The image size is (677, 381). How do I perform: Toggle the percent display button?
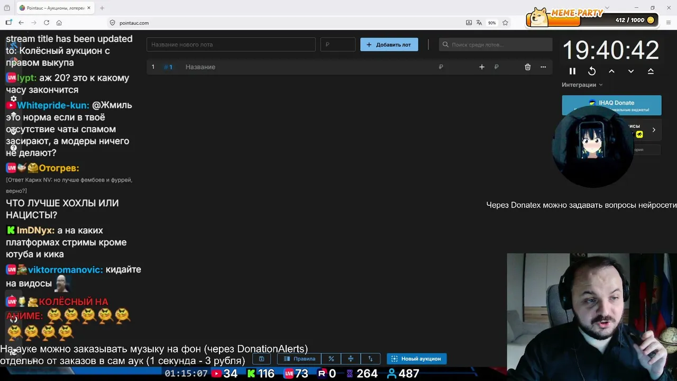click(x=331, y=359)
